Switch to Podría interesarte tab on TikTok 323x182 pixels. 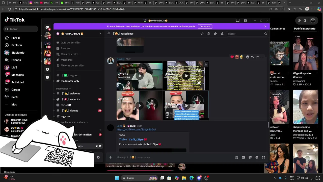coord(305,29)
